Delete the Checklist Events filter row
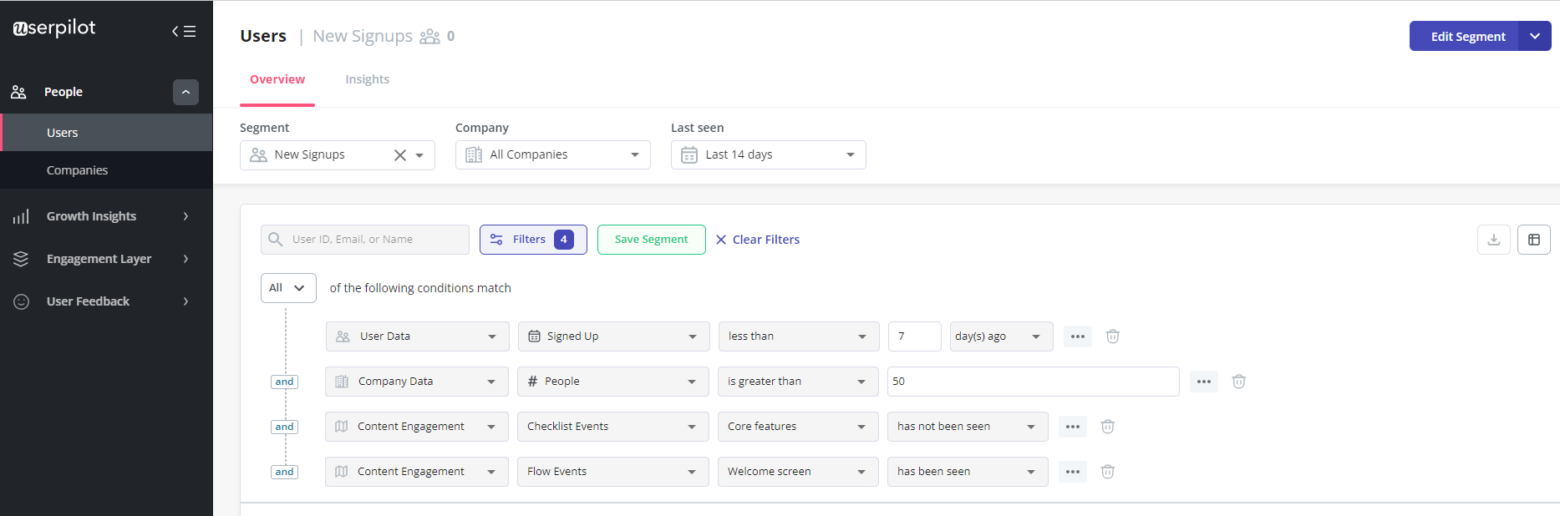This screenshot has height=516, width=1560. 1108,427
